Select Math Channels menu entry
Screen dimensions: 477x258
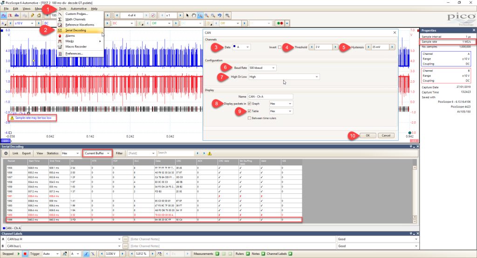(80, 19)
